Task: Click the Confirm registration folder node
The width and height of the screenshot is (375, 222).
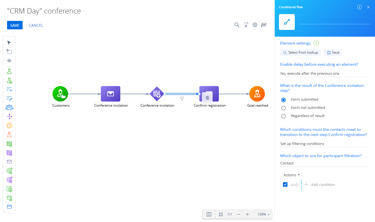Action: click(x=209, y=94)
